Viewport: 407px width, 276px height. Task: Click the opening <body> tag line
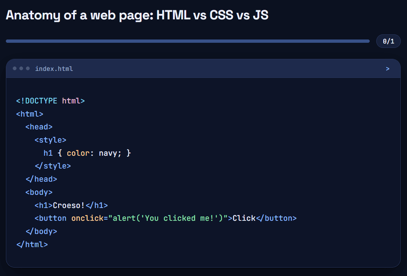pos(39,192)
